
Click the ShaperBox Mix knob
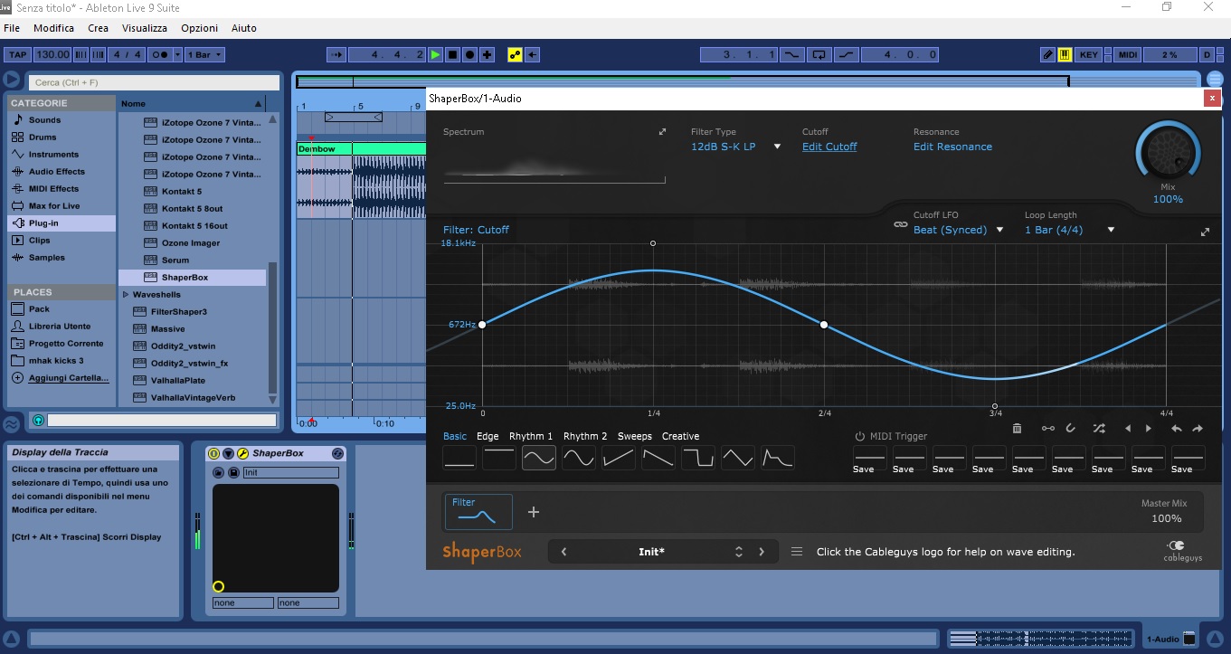tap(1168, 151)
